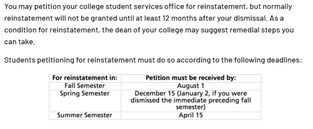Select the "Summer Semester" table cell
Screen dimensions: 313x129
pos(85,115)
